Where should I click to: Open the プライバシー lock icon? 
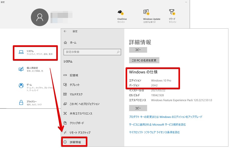pos(21,102)
